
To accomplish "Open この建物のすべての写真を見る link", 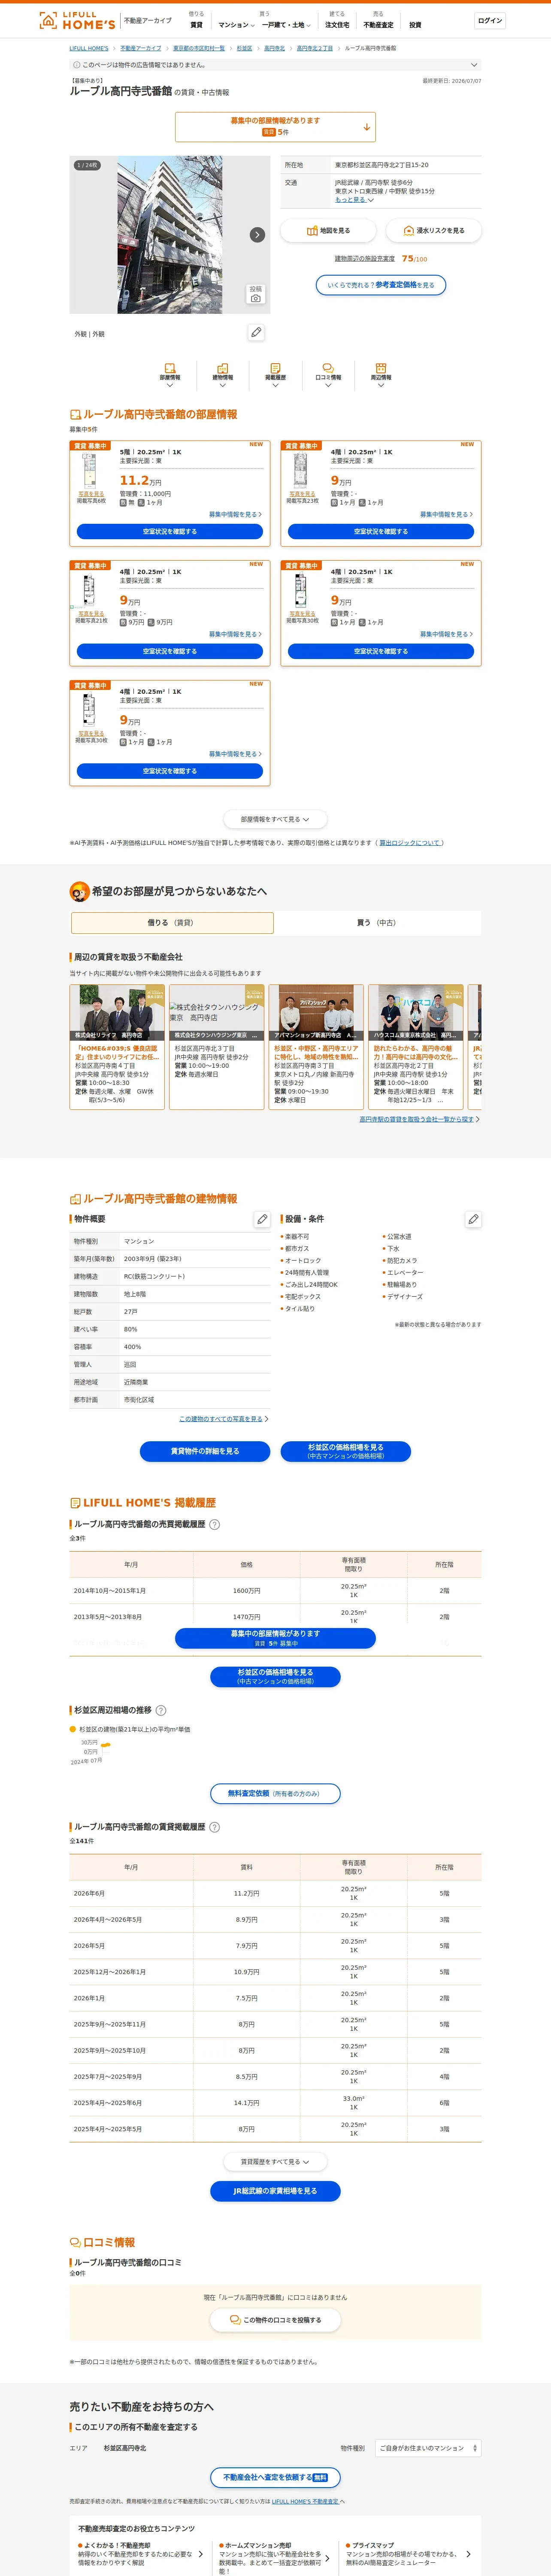I will click(x=221, y=1419).
